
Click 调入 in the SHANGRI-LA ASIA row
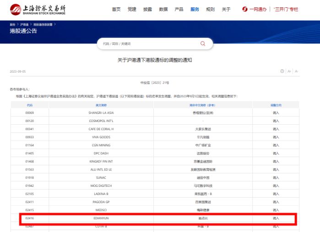click(x=276, y=113)
